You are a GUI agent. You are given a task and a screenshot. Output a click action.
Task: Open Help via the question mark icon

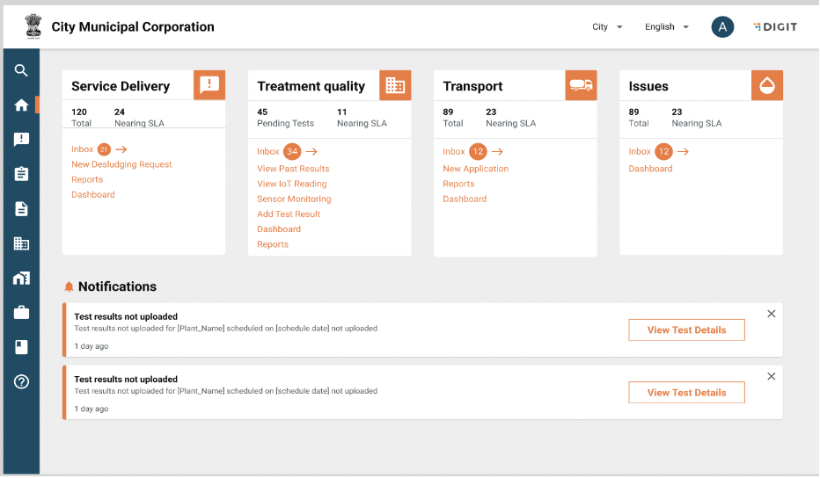21,381
